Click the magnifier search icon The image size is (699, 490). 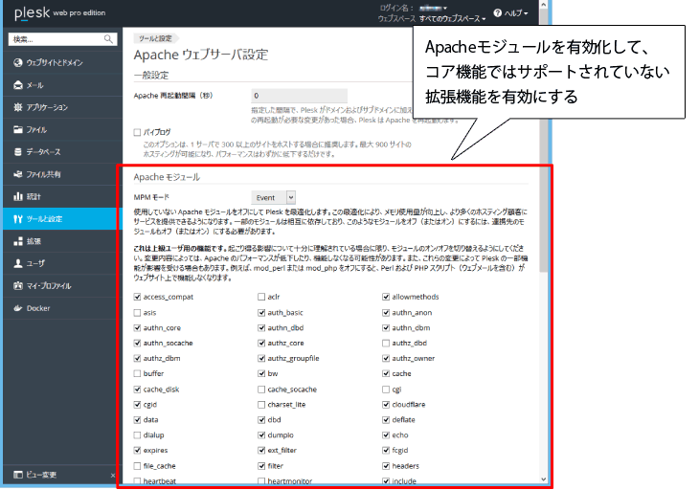coord(108,39)
